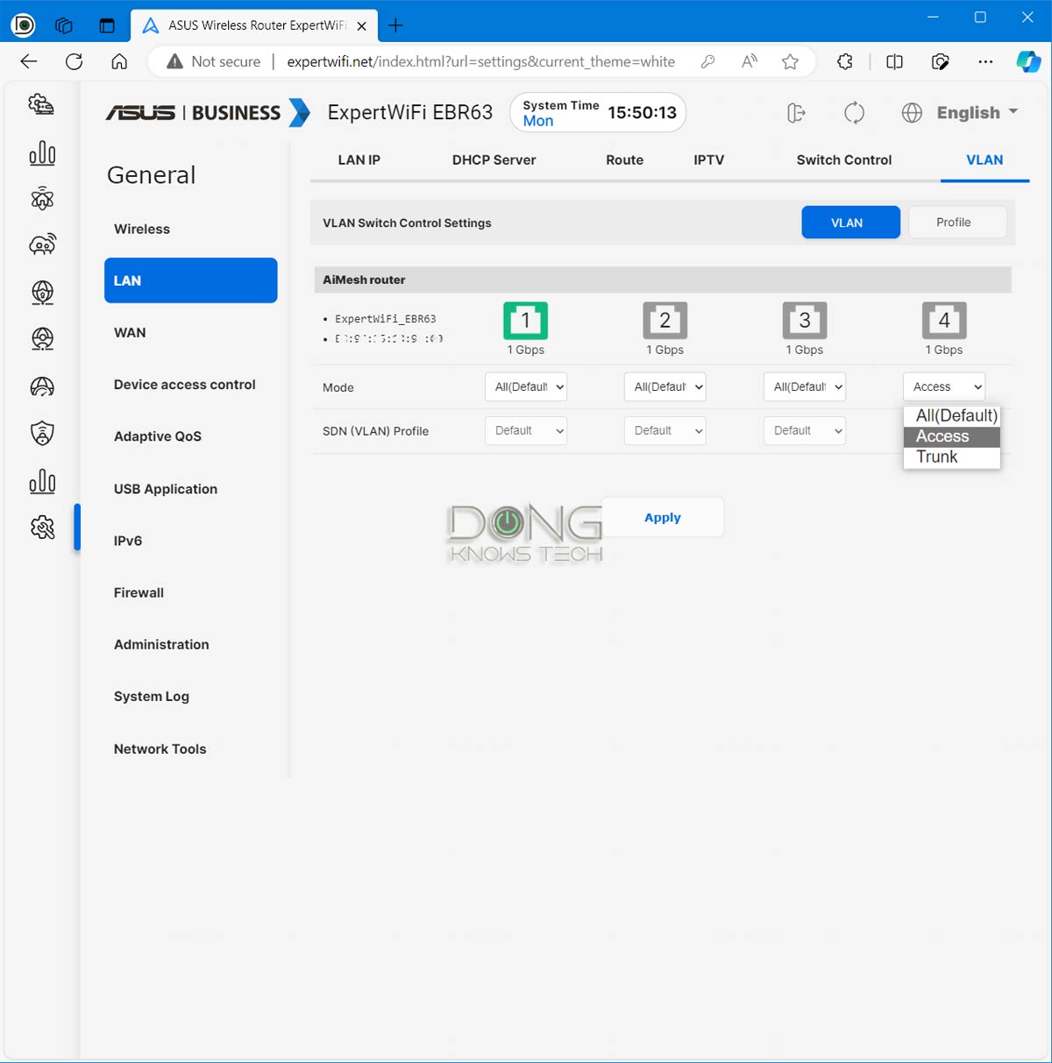Open Device access control settings
This screenshot has width=1052, height=1063.
[184, 384]
